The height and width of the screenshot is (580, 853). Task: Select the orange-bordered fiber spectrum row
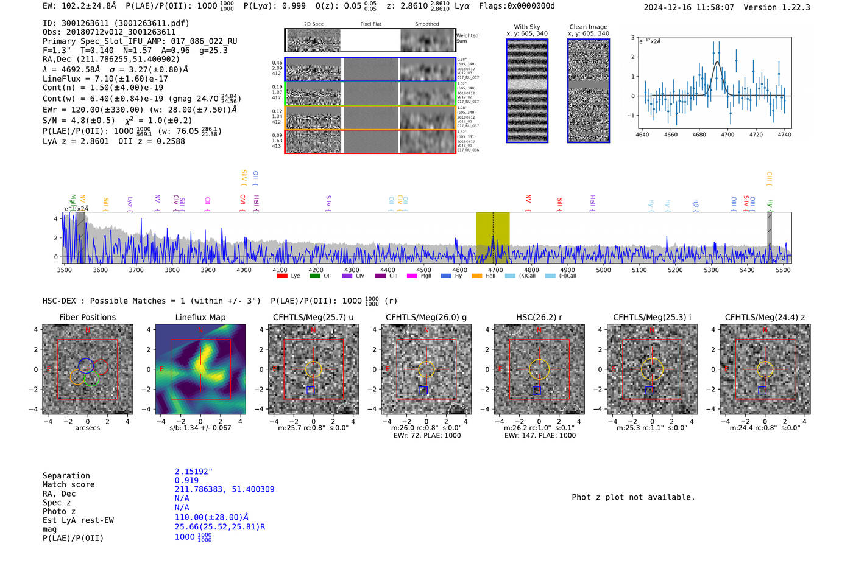370,117
